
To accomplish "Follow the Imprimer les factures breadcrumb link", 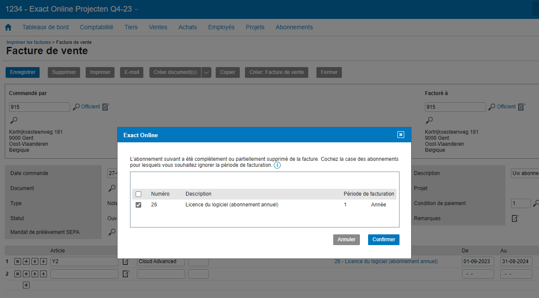I will click(x=28, y=42).
